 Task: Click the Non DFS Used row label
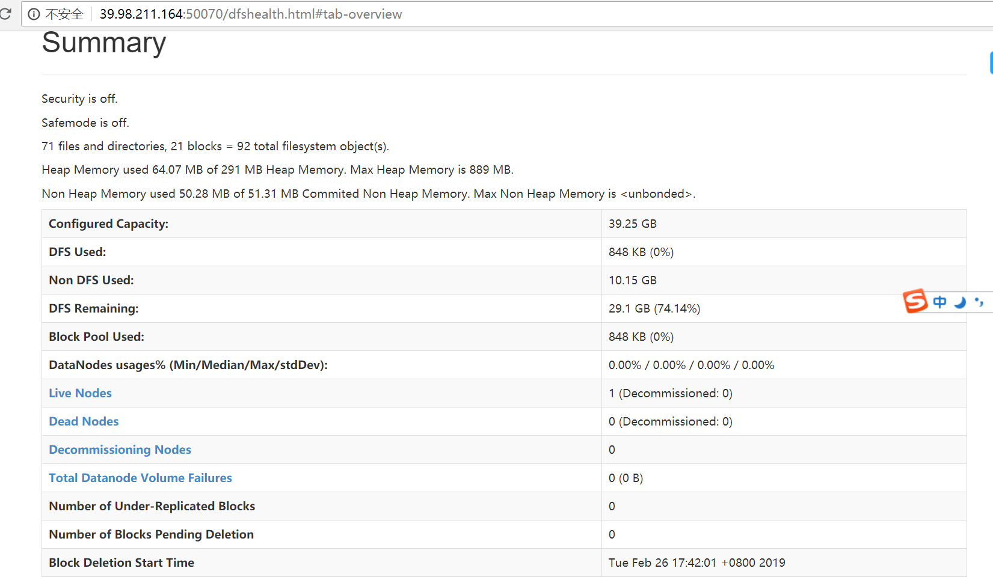click(x=91, y=280)
